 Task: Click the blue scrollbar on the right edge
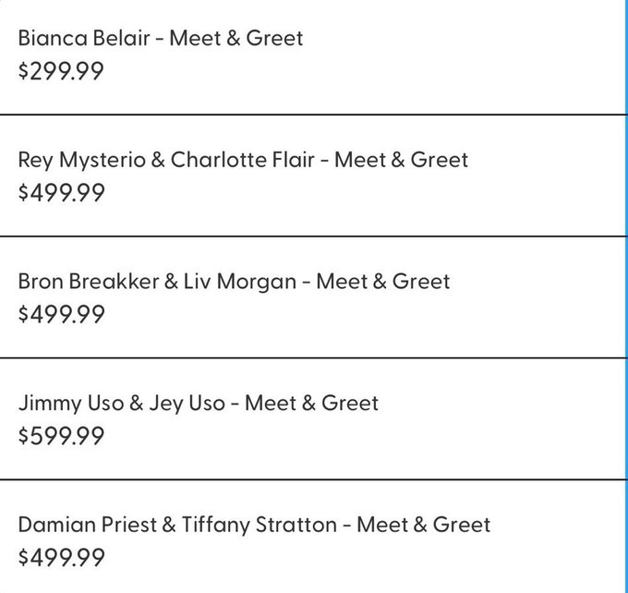pyautogui.click(x=626, y=296)
